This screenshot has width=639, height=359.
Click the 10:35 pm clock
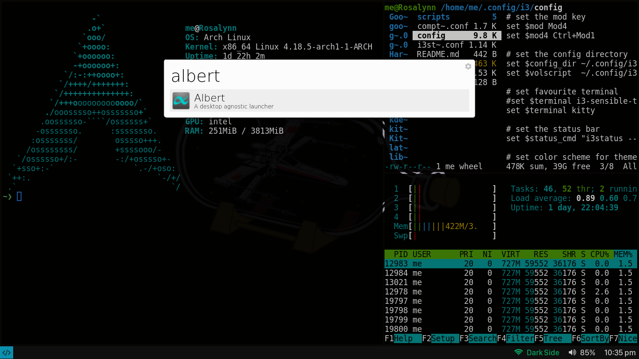point(620,352)
